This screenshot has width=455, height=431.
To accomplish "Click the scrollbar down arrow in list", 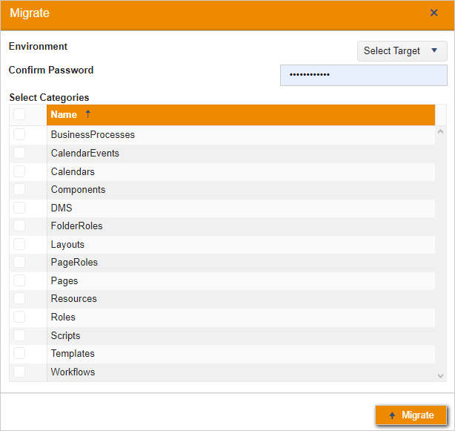I will [x=441, y=376].
